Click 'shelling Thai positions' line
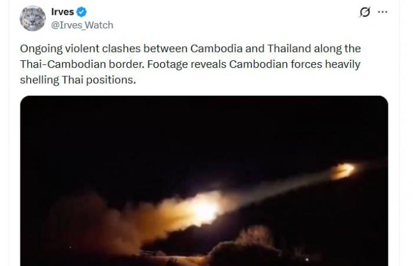 78,80
